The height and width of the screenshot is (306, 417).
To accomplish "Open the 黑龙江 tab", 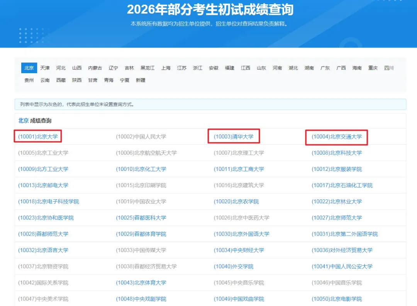I will click(x=147, y=68).
